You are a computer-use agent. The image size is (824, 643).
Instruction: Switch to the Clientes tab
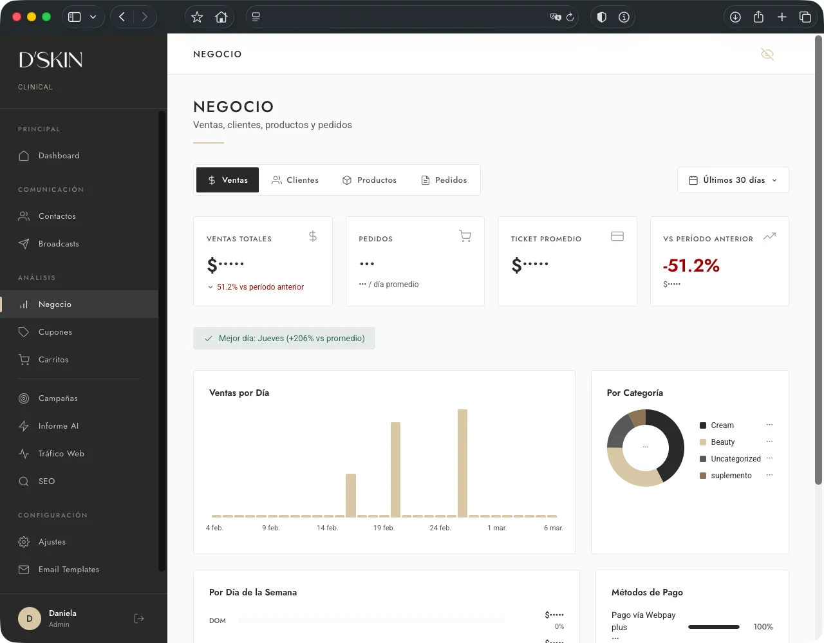coord(295,180)
